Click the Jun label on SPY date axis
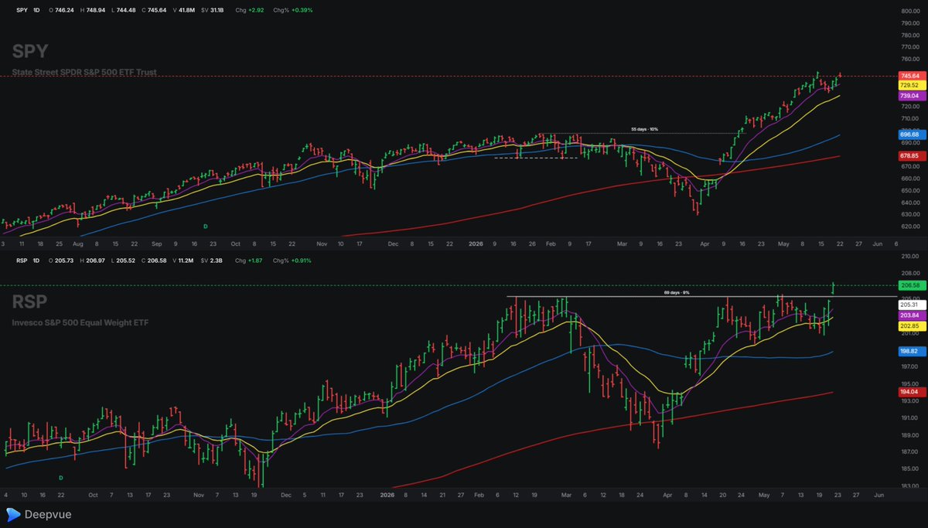The image size is (928, 528). [x=876, y=243]
